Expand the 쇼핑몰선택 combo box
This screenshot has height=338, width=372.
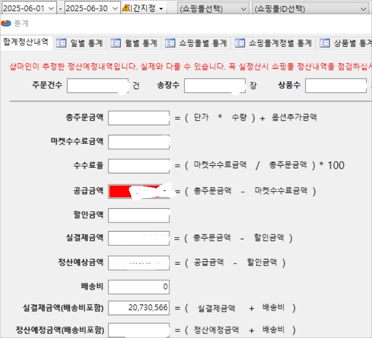point(213,9)
